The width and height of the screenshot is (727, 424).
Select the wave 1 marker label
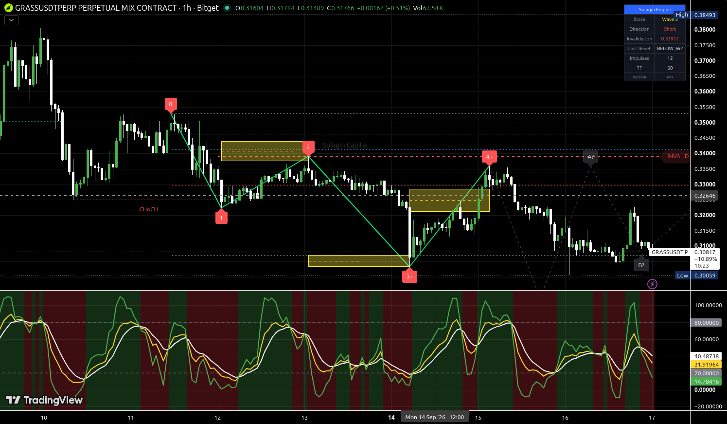pyautogui.click(x=221, y=218)
